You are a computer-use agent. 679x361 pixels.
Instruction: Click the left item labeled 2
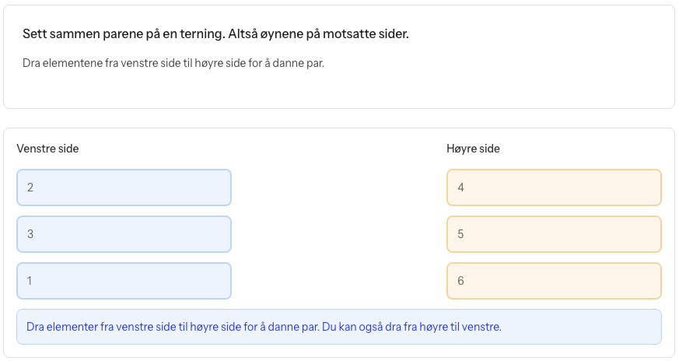(124, 188)
